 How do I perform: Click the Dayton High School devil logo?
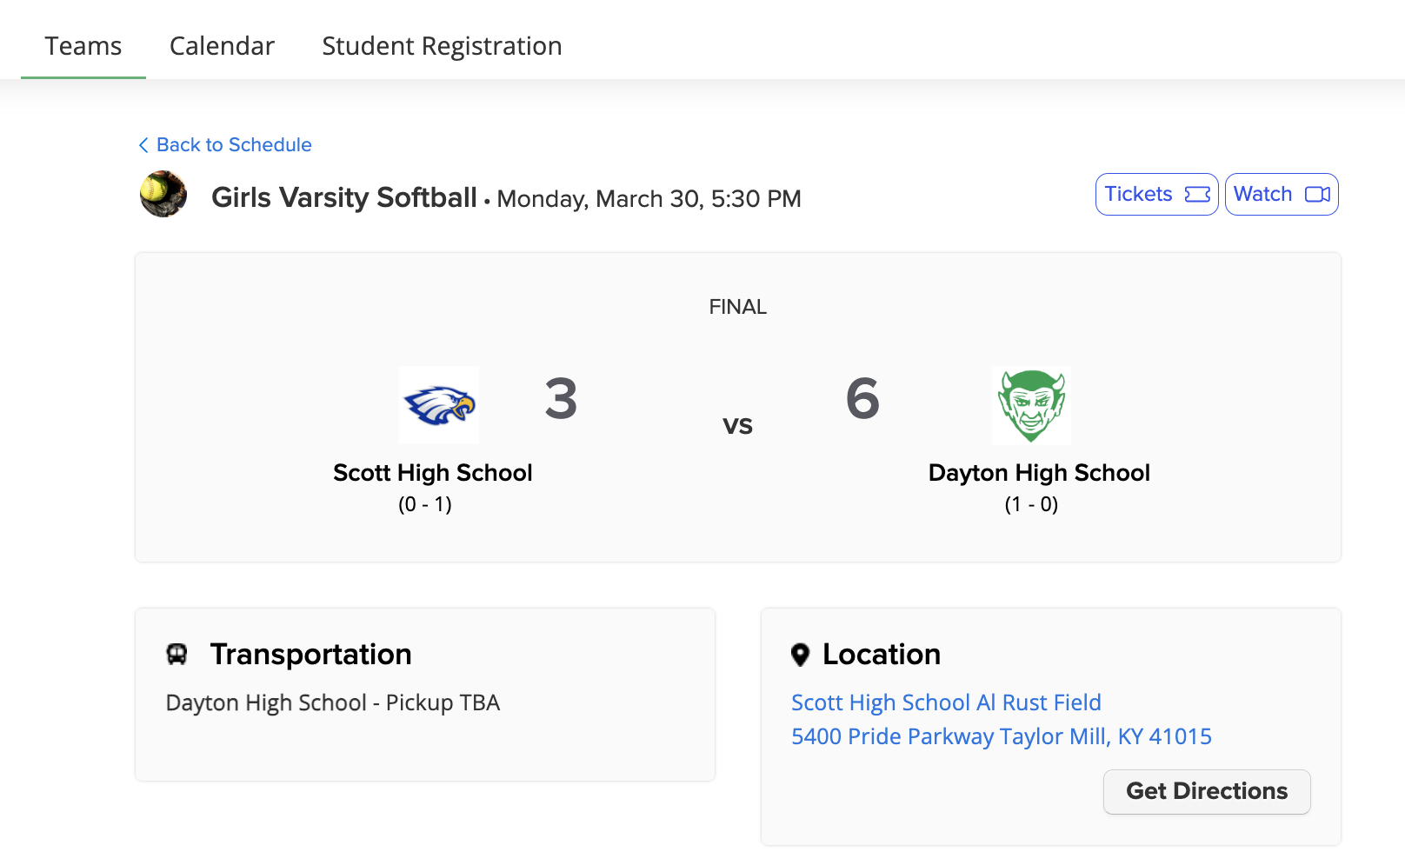(x=1031, y=405)
